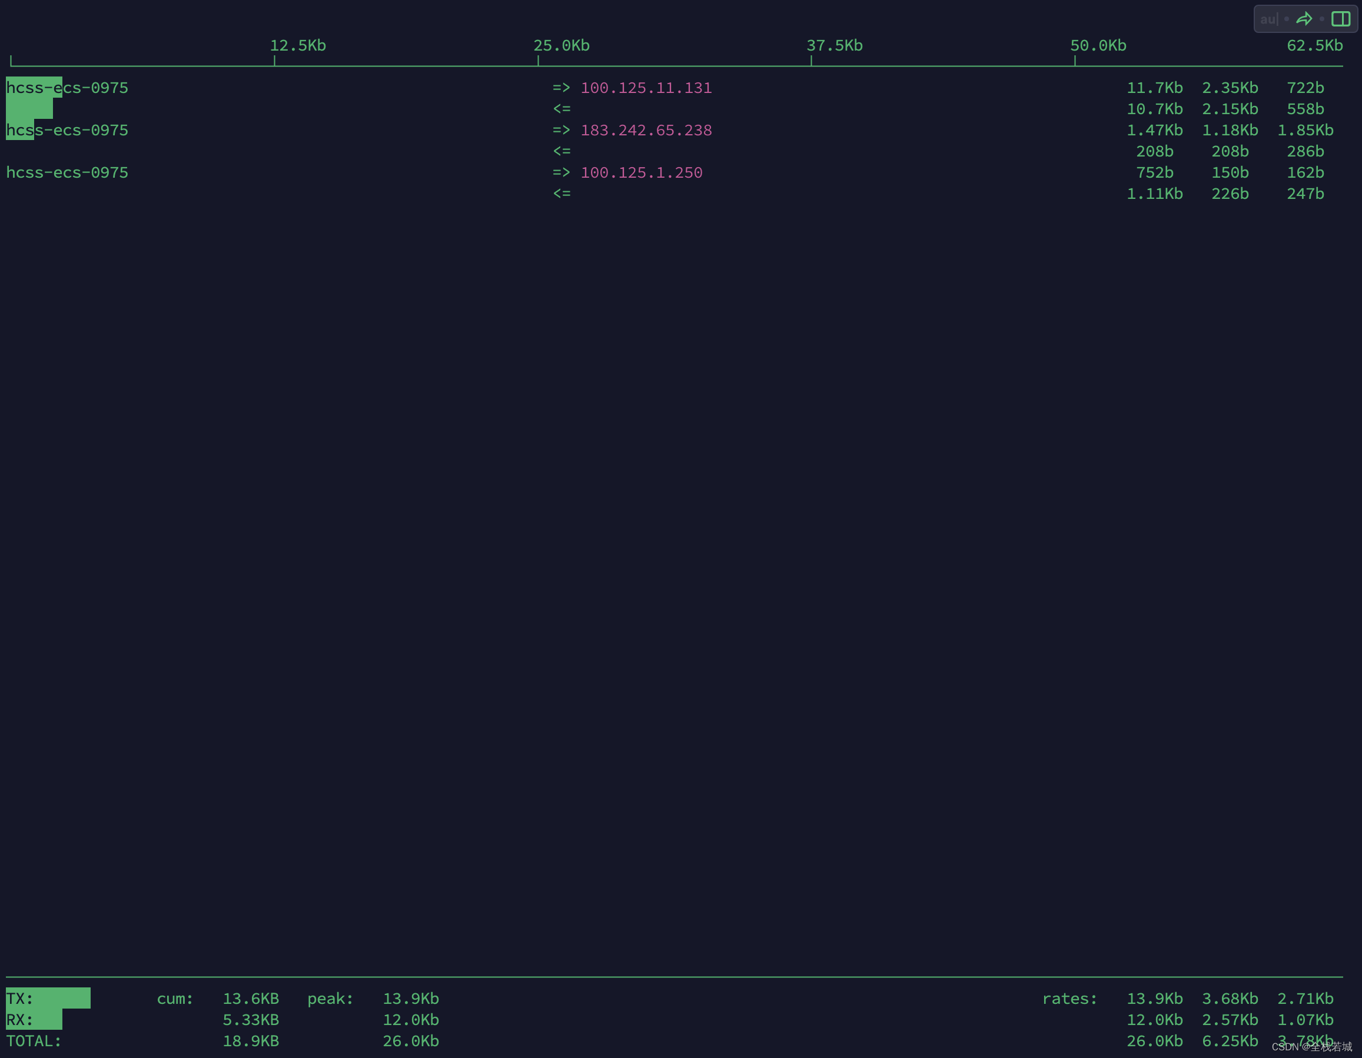This screenshot has height=1058, width=1362.
Task: Click the 1.47Kb rate value
Action: coord(1155,130)
